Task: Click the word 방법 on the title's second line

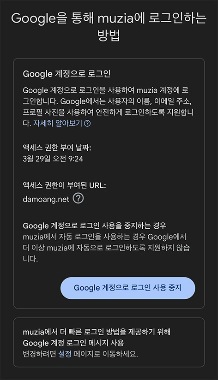Action: (x=109, y=36)
